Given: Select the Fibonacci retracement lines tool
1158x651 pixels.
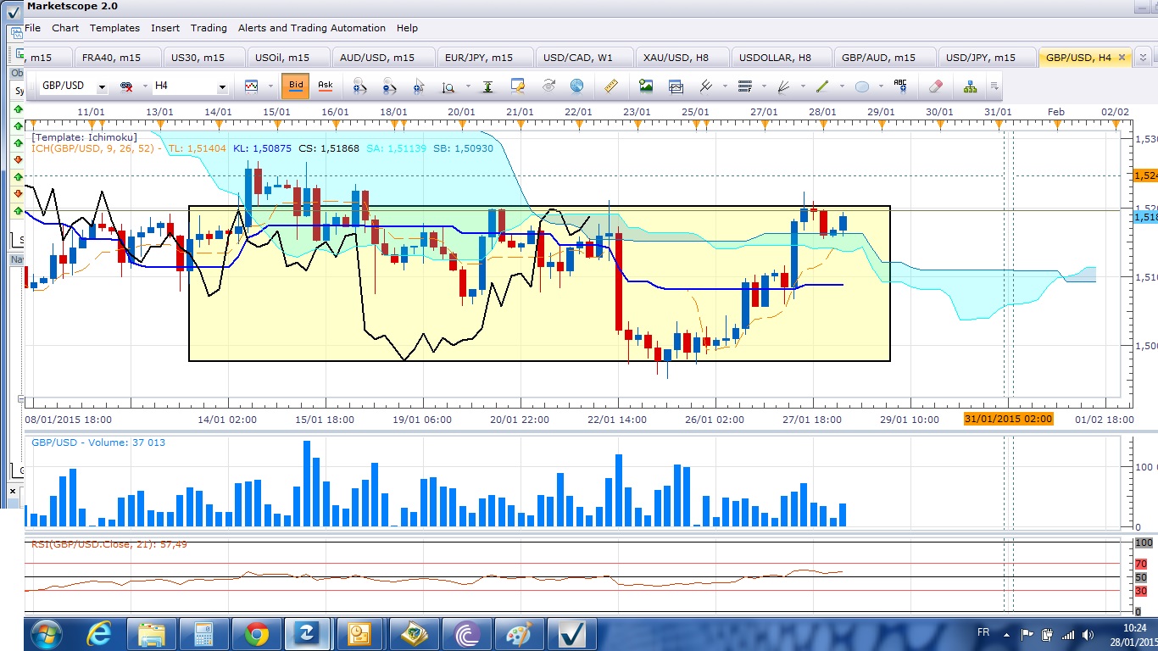Looking at the screenshot, I should (x=745, y=86).
